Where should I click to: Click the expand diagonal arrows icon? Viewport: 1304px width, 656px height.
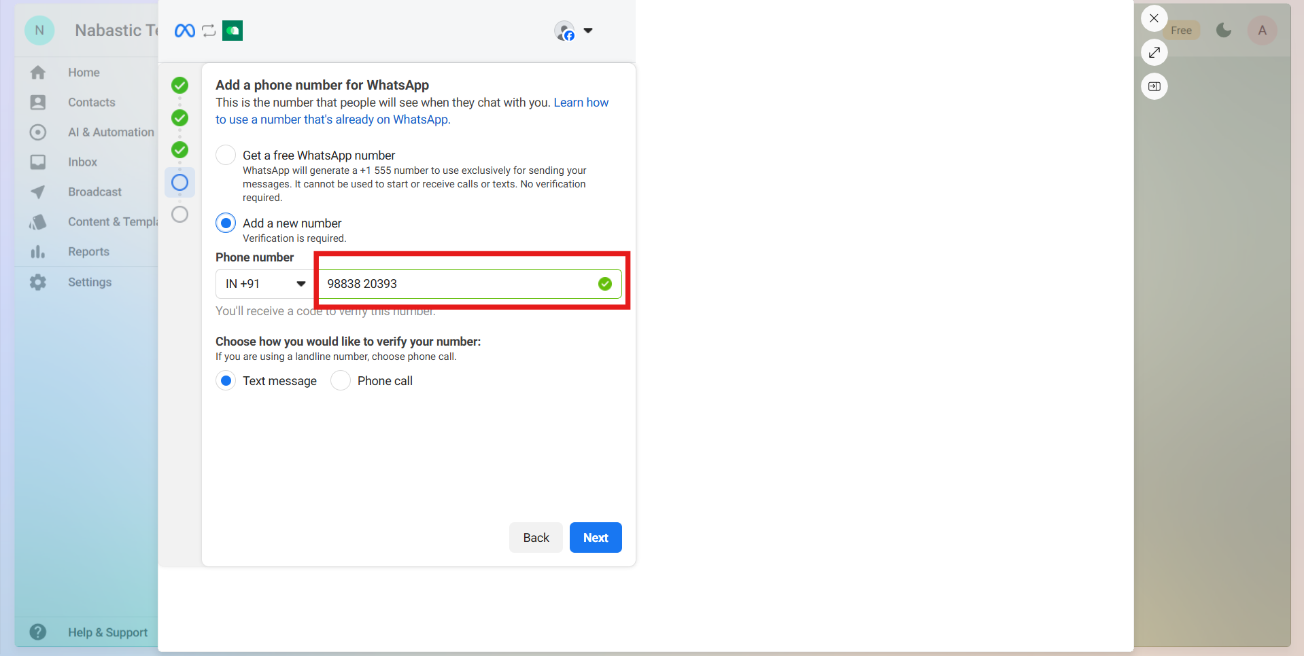click(1154, 52)
